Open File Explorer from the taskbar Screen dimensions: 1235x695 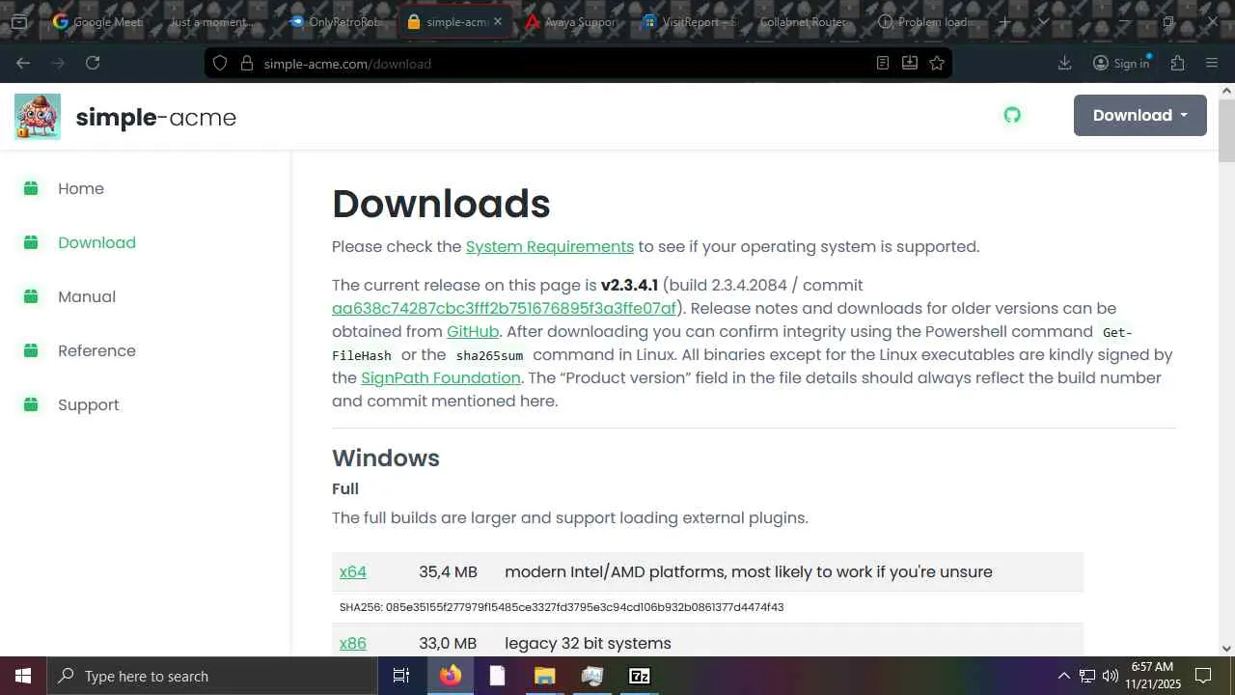click(x=545, y=676)
